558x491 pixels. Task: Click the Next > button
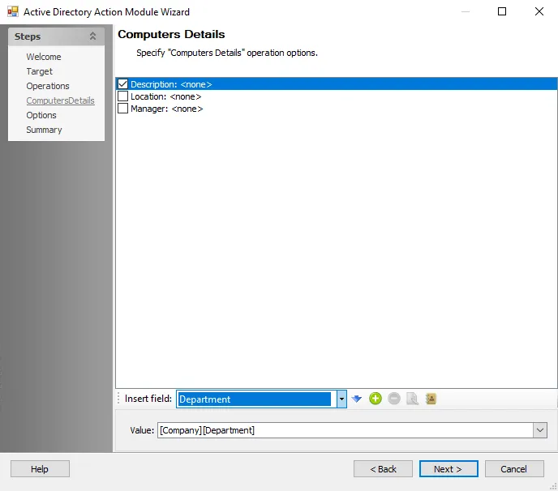[449, 469]
